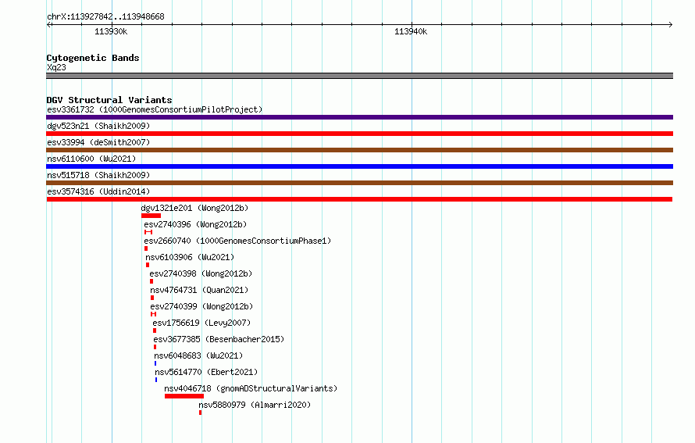Viewport: 695px width, 443px height.
Task: Click the 113930k ruler label
Action: click(111, 31)
